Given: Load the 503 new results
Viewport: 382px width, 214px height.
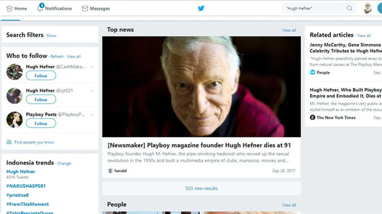Looking at the screenshot, I should [x=201, y=188].
